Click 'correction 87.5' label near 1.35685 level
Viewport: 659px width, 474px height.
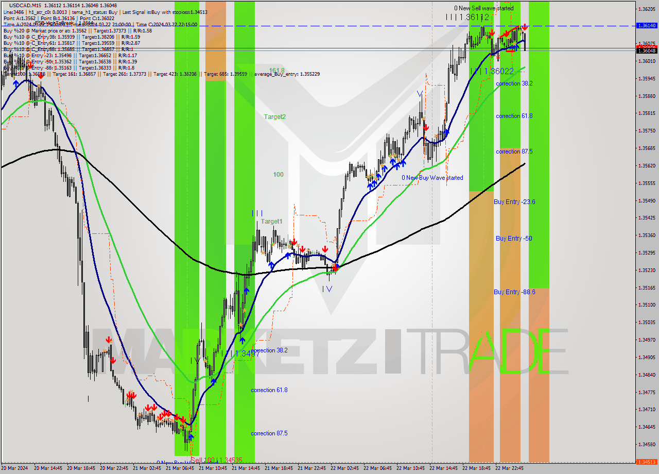[514, 151]
